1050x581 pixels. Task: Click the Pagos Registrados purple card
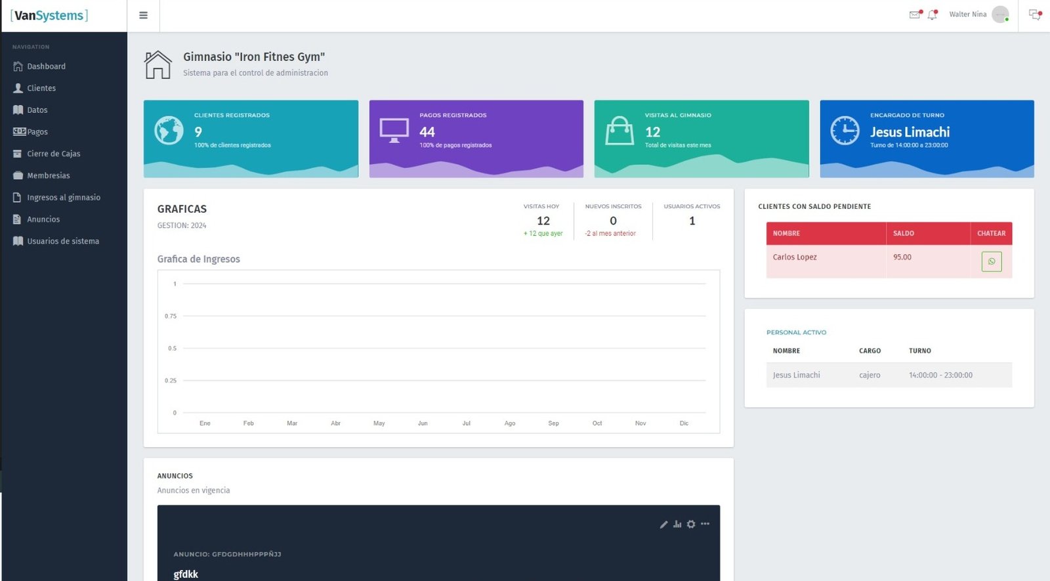[476, 139]
